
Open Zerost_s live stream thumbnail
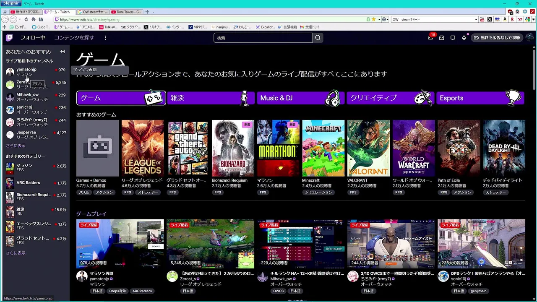[210, 244]
